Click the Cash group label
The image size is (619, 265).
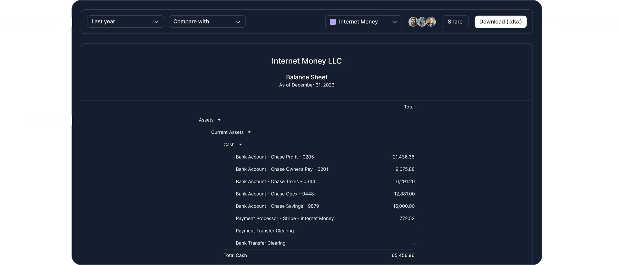229,145
